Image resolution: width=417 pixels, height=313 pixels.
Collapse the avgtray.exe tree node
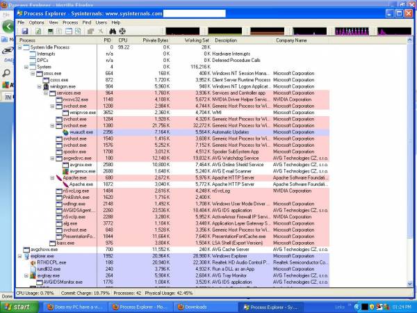(26, 275)
